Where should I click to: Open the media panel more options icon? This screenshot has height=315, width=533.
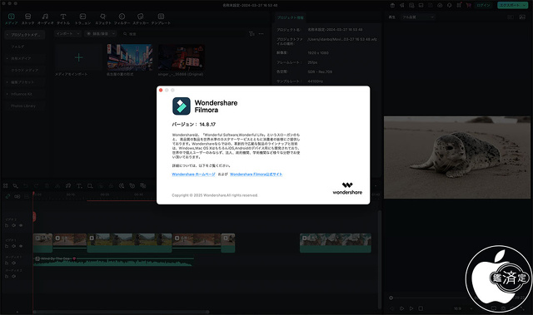(261, 33)
